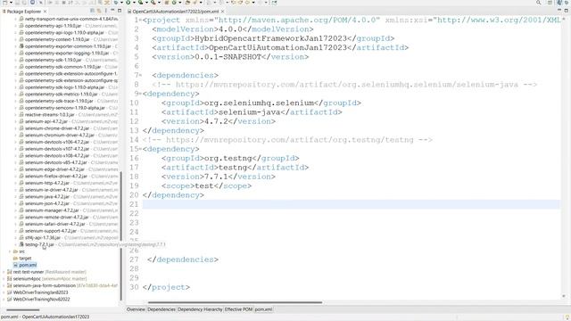Click the editor horizontal scrollbar

[235, 301]
